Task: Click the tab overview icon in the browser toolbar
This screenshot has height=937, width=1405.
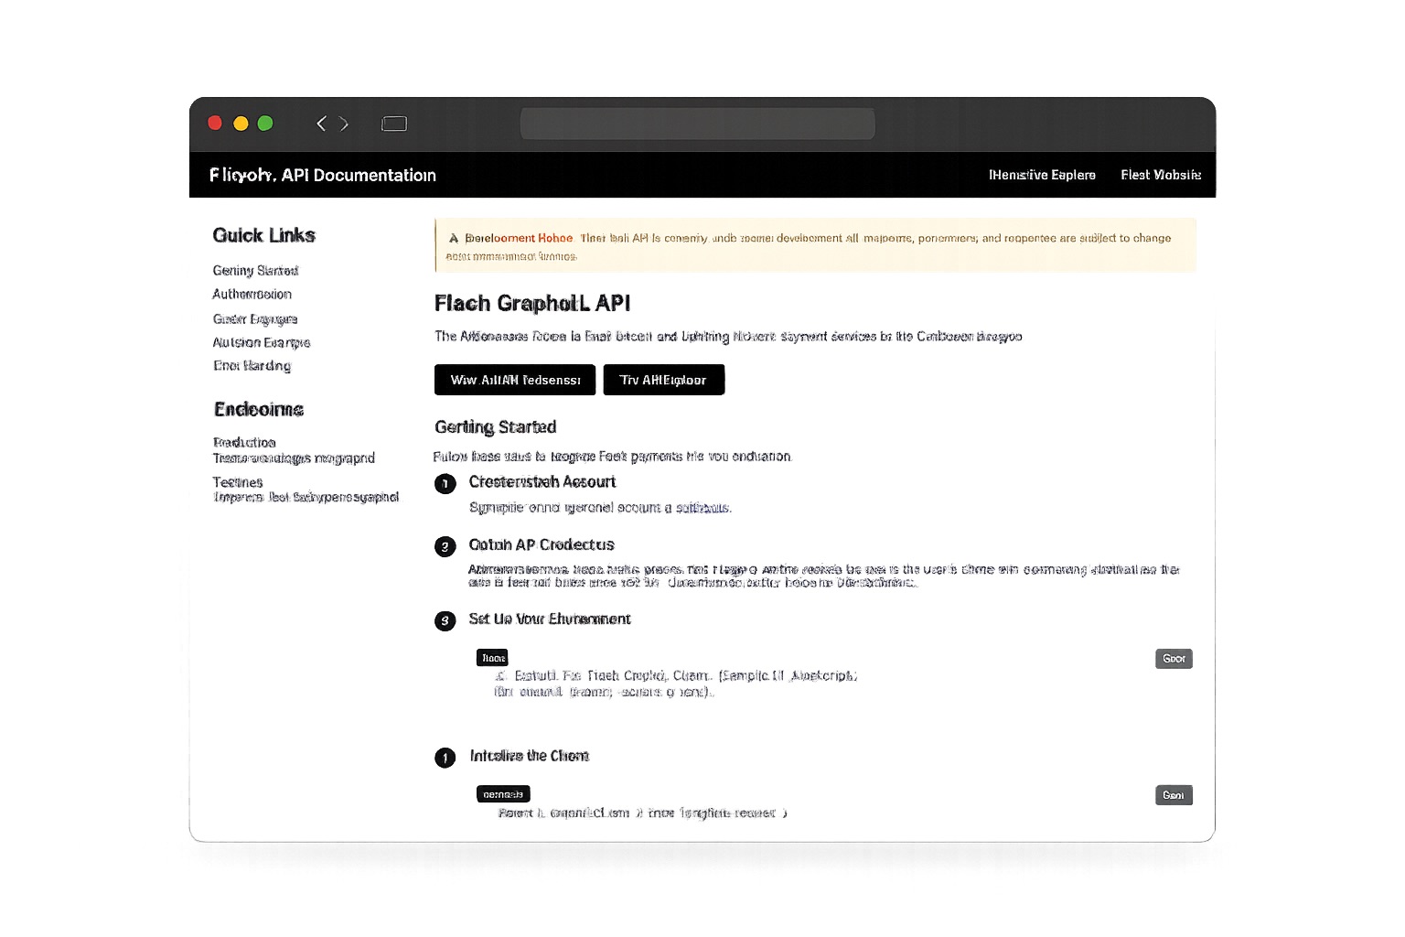Action: [394, 123]
